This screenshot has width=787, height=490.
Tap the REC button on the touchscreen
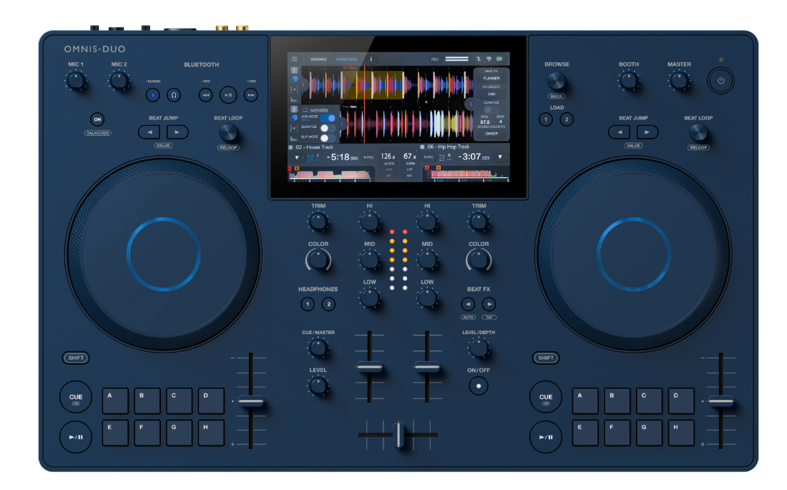coord(435,59)
